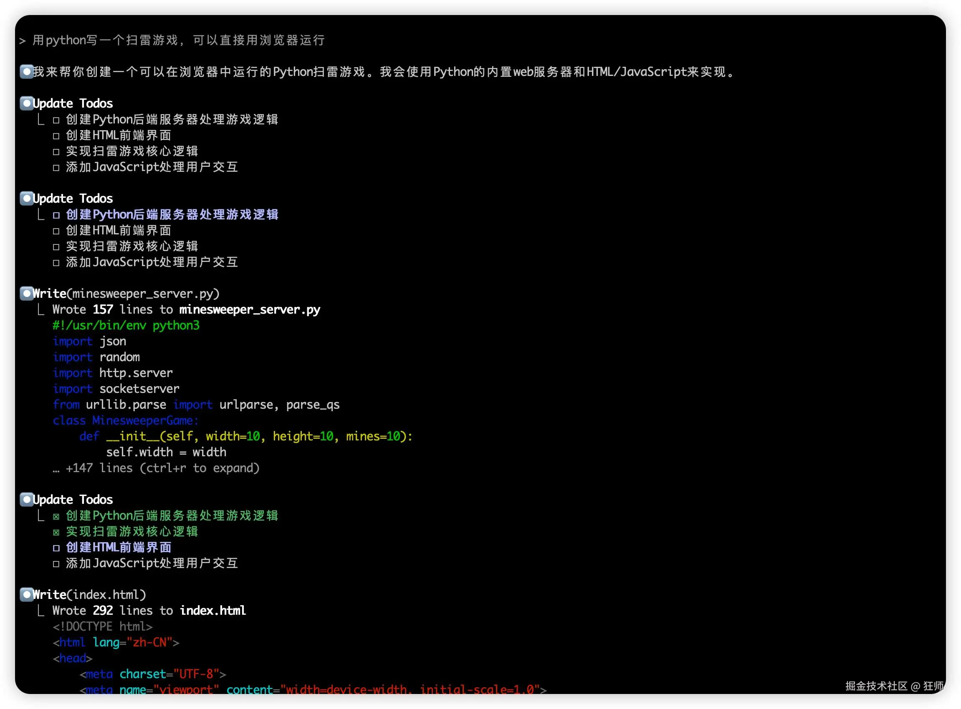Screen dimensions: 961x709
Task: Click the highlighted unchecked box for 创建HTML前端界面
Action: (x=56, y=548)
